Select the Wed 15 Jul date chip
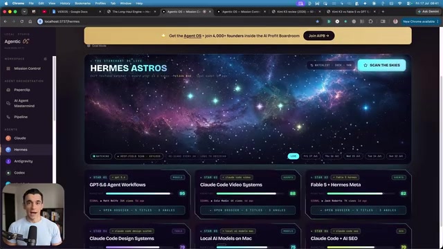Image resolution: width=443 pixels, height=249 pixels. [x=353, y=156]
